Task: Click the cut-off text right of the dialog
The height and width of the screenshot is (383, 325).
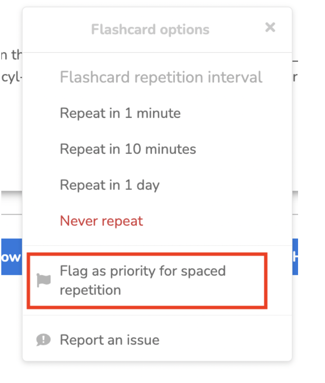Action: click(295, 78)
